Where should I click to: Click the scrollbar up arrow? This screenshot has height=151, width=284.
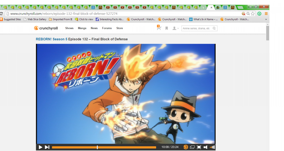pos(268,24)
